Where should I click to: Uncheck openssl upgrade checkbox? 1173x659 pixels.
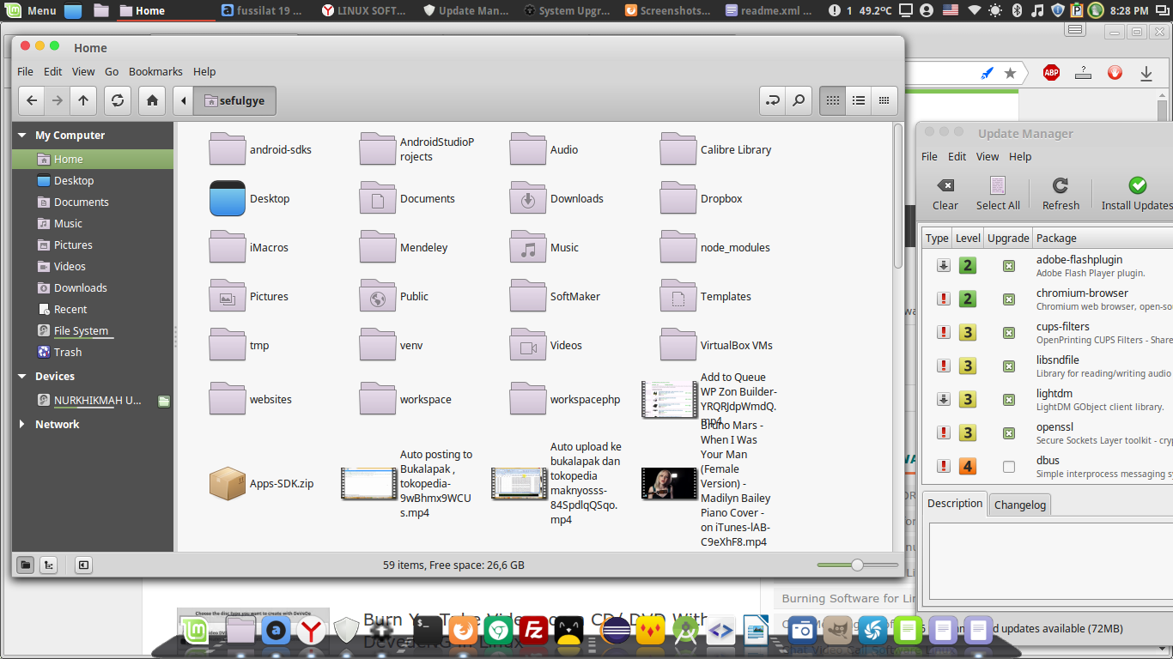(1009, 433)
